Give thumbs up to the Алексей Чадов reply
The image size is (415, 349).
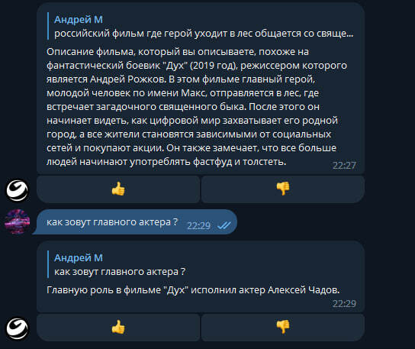click(118, 328)
